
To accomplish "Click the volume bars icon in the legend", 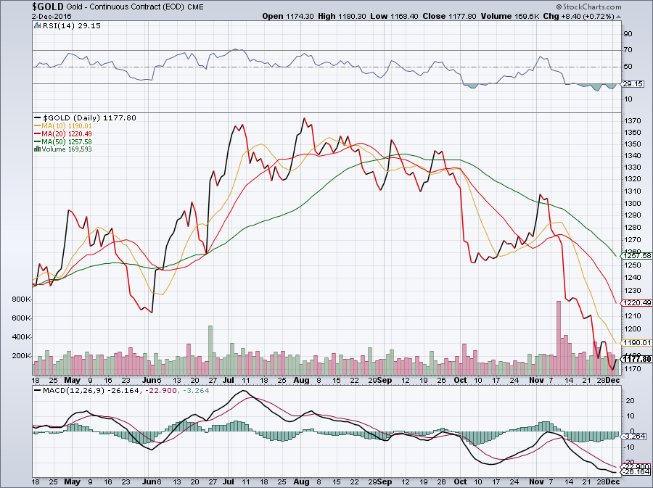I will 38,149.
